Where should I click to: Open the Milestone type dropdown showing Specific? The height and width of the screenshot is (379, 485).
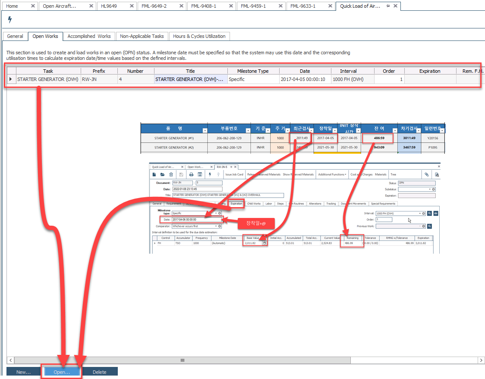pyautogui.click(x=216, y=213)
